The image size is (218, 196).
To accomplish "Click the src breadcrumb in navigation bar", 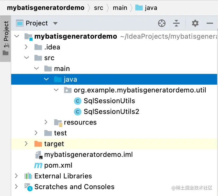I will pyautogui.click(x=98, y=8).
